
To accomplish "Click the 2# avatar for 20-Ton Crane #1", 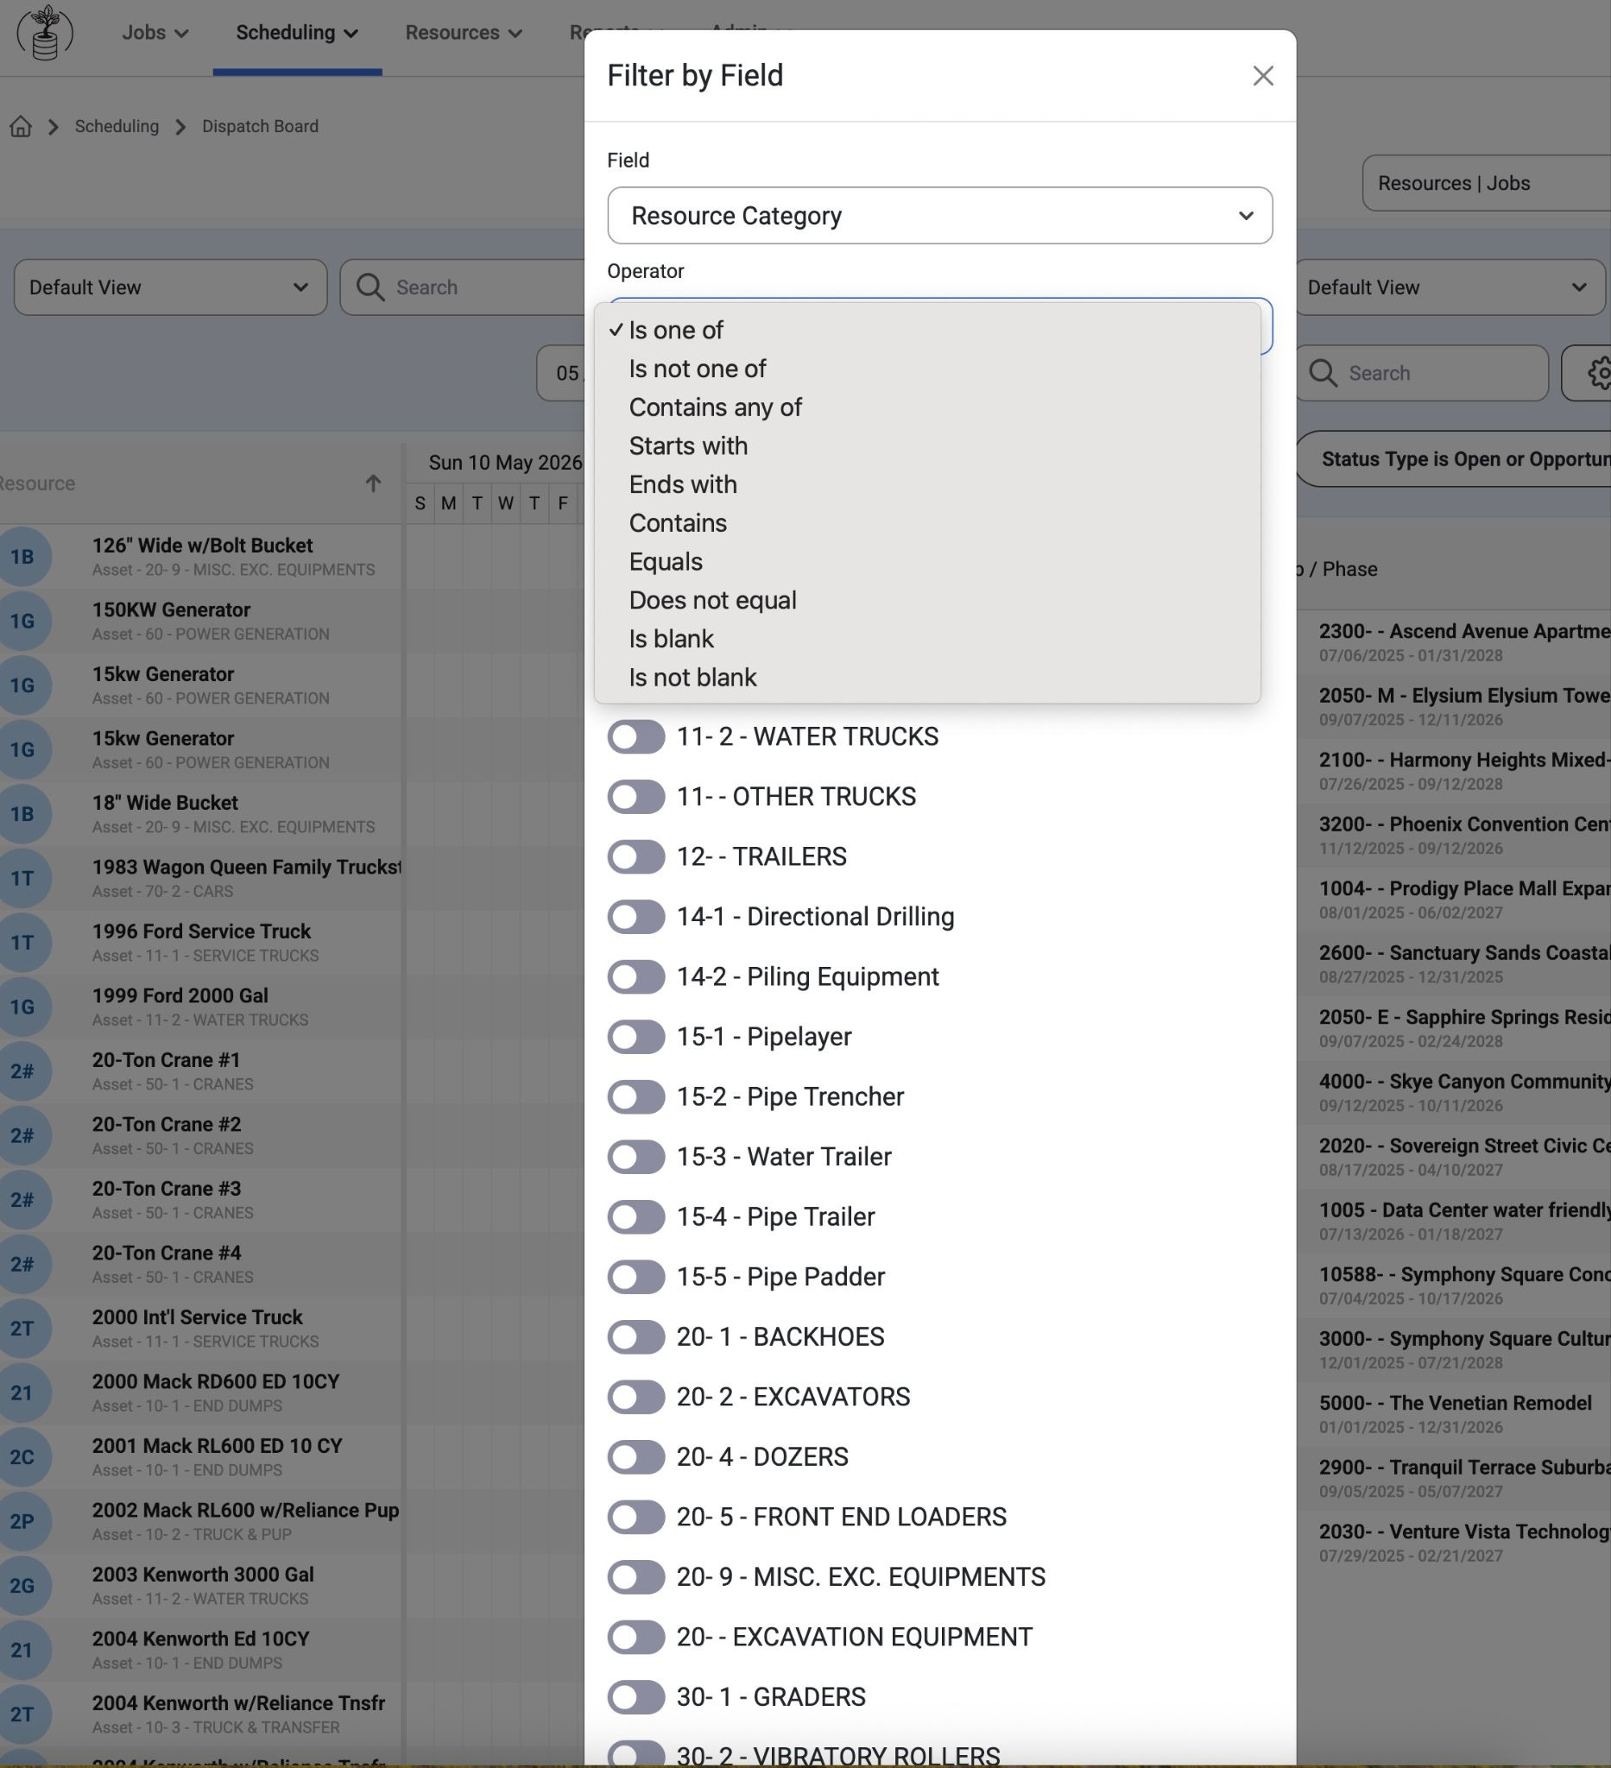I will pos(22,1070).
